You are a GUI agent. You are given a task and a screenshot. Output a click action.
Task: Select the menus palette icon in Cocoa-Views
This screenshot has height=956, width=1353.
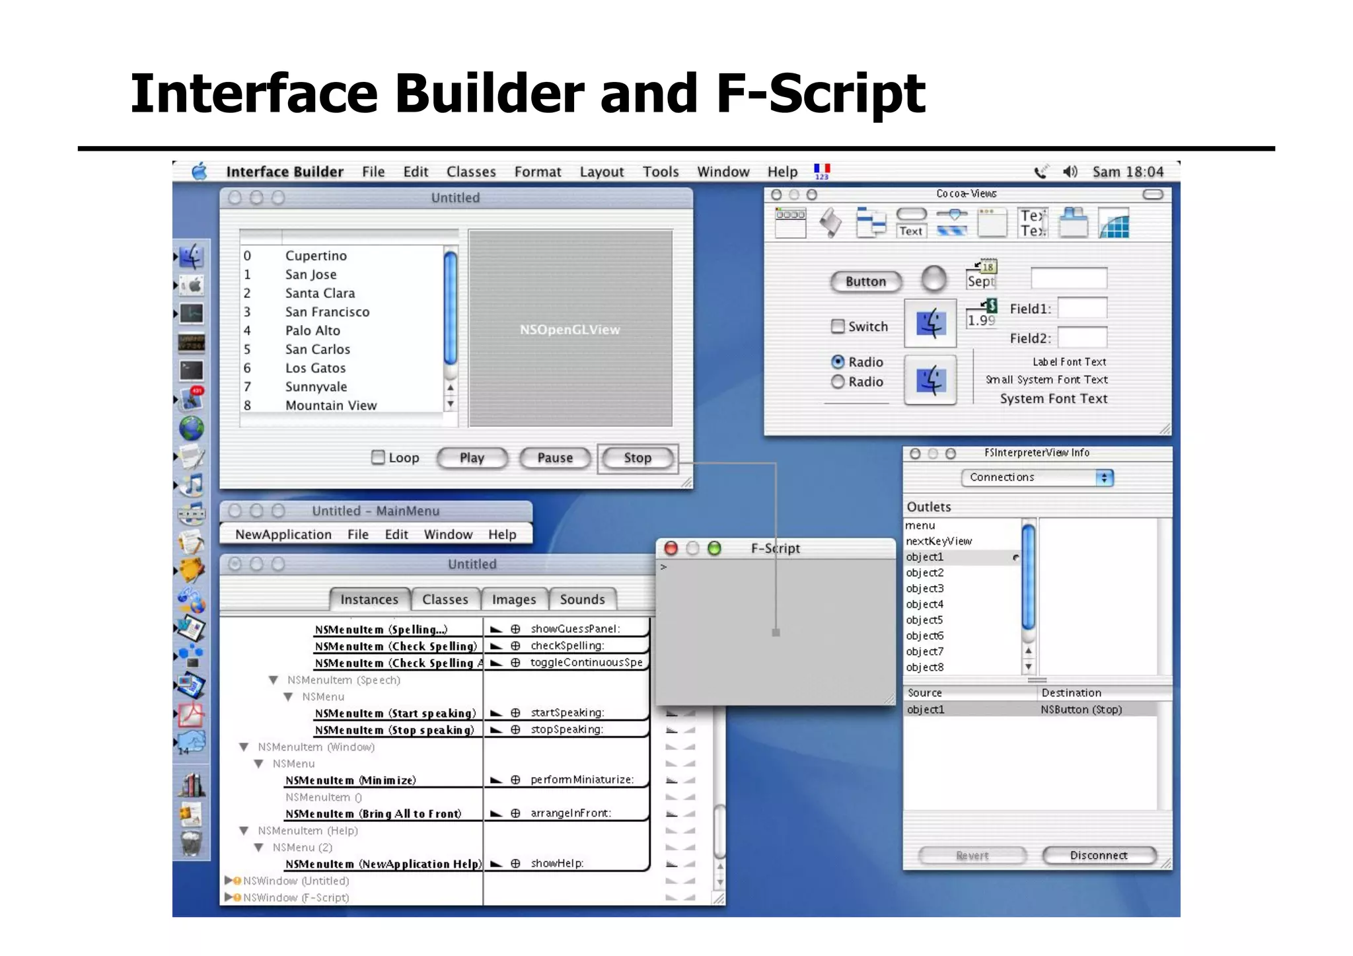click(x=790, y=222)
